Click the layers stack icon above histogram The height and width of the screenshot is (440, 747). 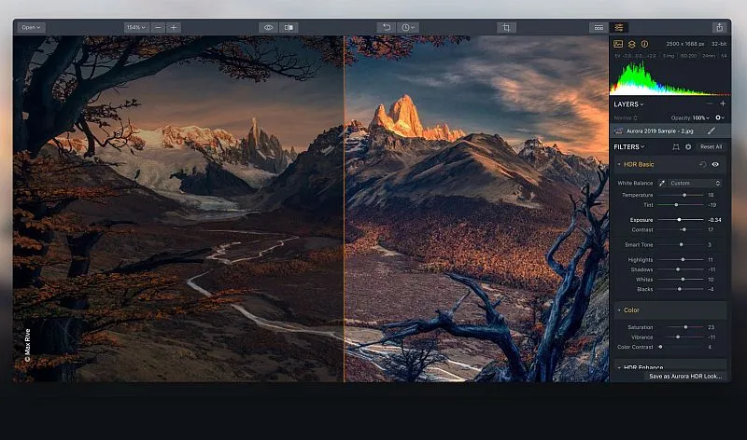631,44
